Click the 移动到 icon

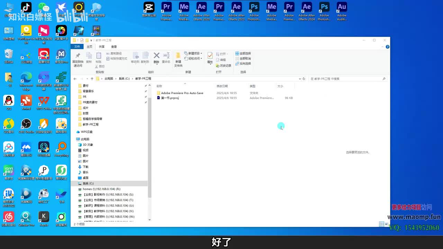coord(135,56)
